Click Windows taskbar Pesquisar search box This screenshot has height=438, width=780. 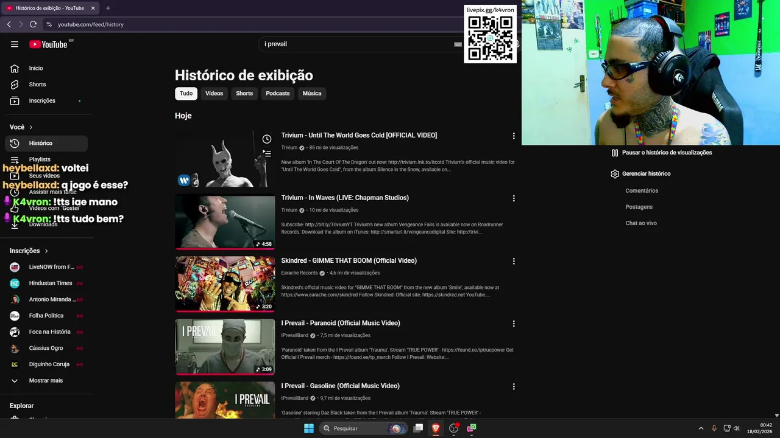(x=363, y=428)
